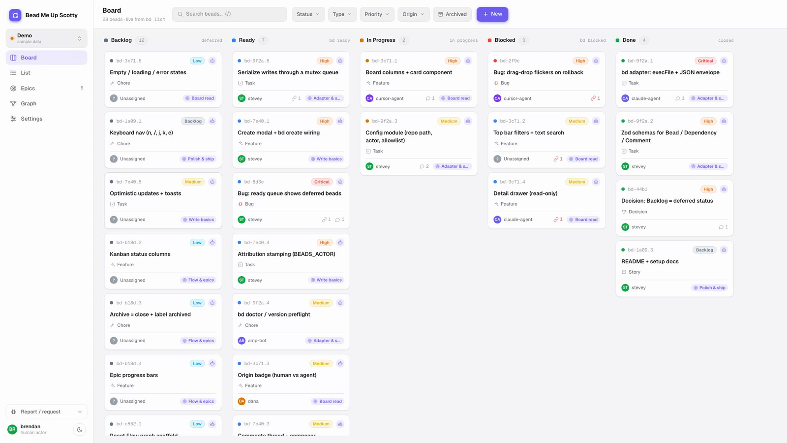The height and width of the screenshot is (443, 787).
Task: Toggle the Archived filter
Action: click(x=452, y=14)
